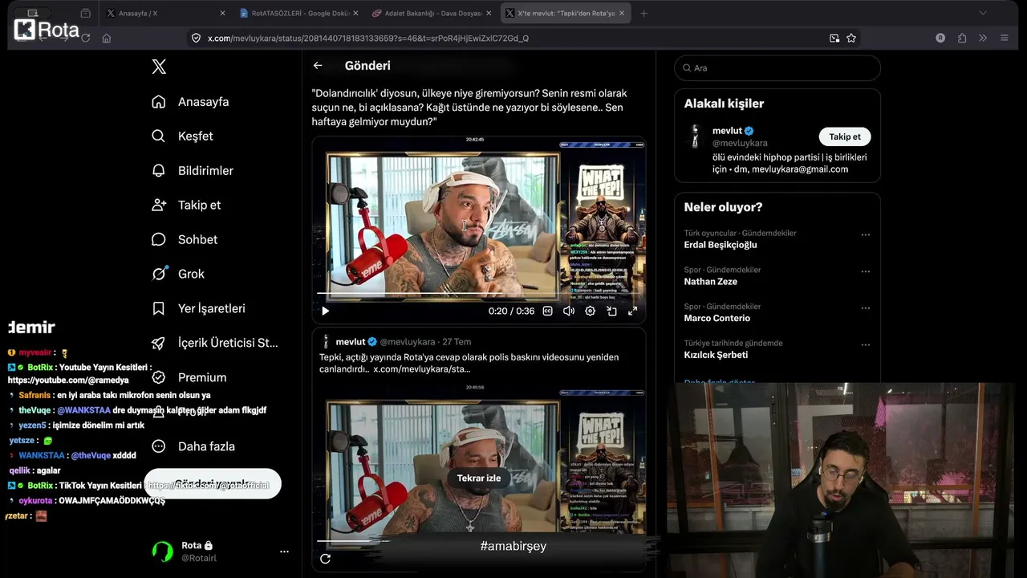Mute the first video's volume

[569, 311]
